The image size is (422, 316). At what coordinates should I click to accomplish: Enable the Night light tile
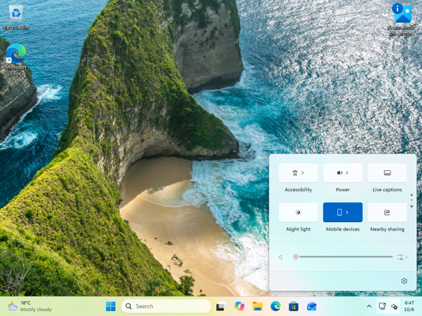[x=298, y=212]
